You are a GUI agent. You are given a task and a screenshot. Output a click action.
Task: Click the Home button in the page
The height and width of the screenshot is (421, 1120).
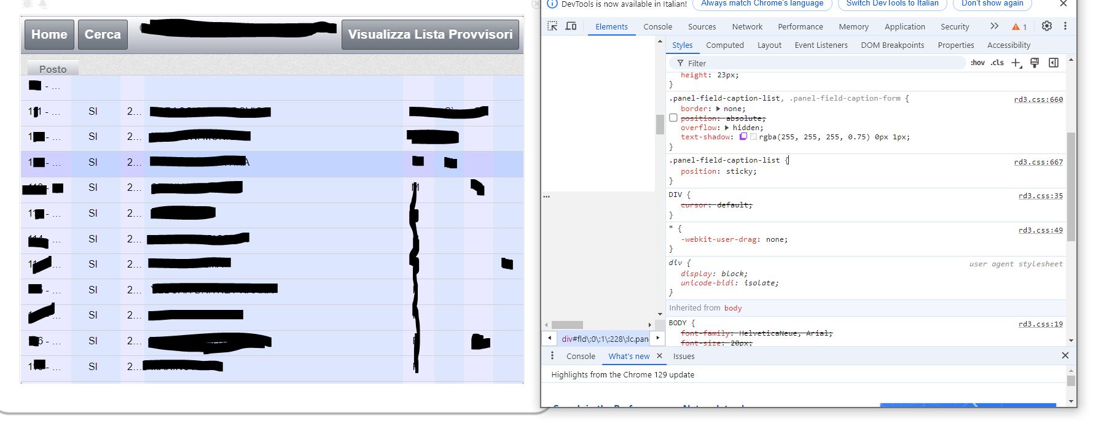pyautogui.click(x=49, y=34)
